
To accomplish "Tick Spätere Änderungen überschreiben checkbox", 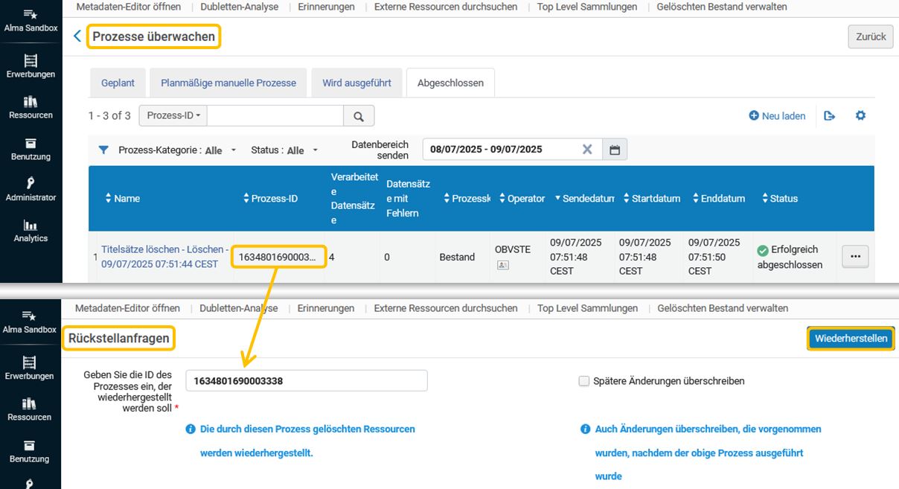I will [x=584, y=381].
